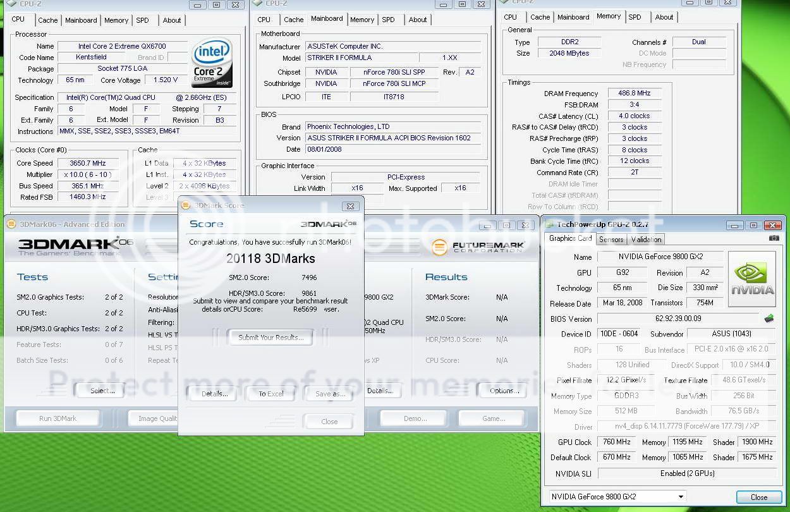Click the NVIDIA logo in GPU-Z
Viewport: 790px width, 512px height.
752,278
